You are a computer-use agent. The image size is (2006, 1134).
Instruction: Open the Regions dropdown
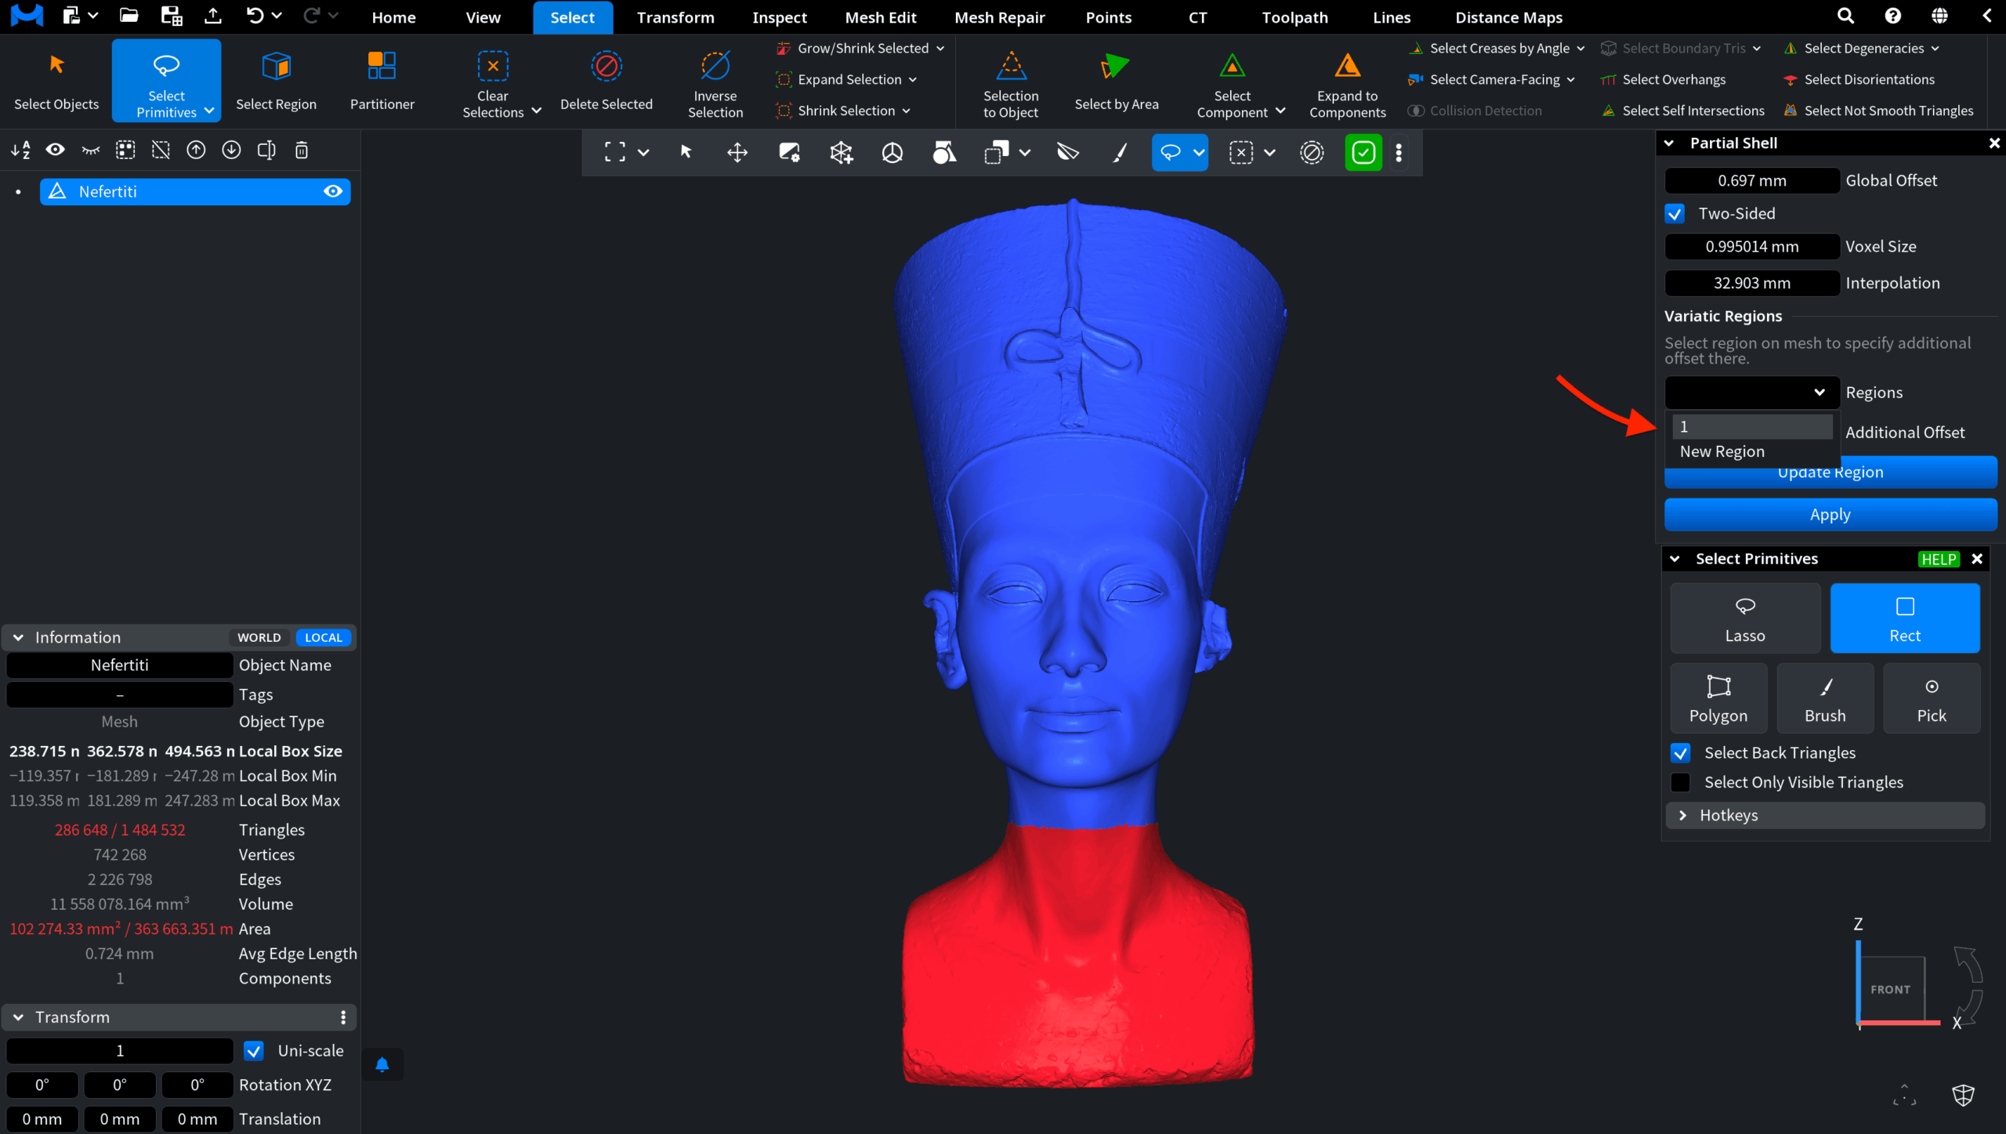click(x=1751, y=393)
